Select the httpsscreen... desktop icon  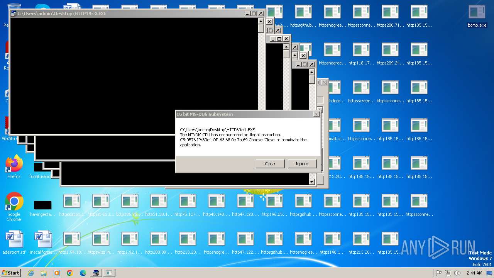361,92
